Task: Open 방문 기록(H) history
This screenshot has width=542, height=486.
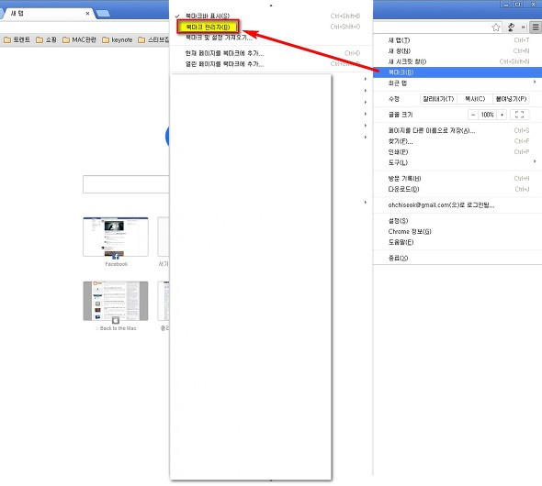Action: [457, 178]
